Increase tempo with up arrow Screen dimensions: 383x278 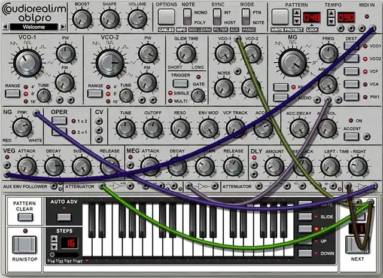click(331, 13)
